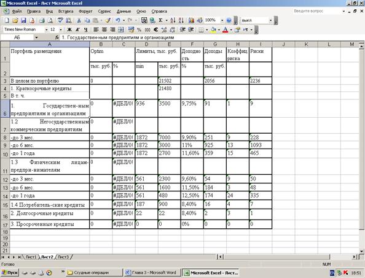The width and height of the screenshot is (365, 278).
Task: Click the Percent Style icon
Action: [x=139, y=29]
